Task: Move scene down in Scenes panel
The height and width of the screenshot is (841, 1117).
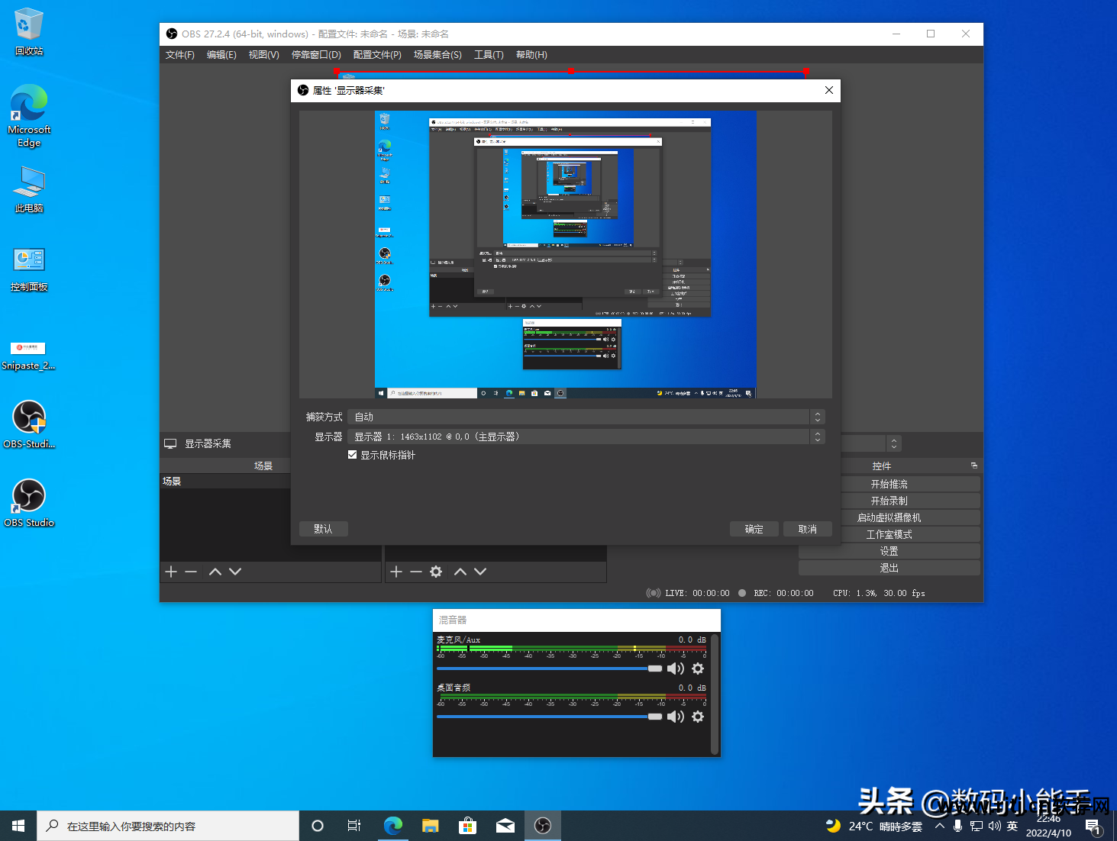Action: pyautogui.click(x=235, y=572)
